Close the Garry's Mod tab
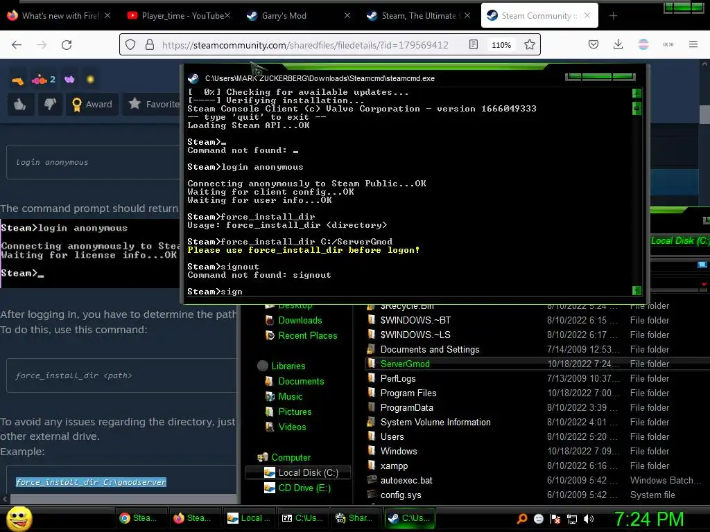710x532 pixels. (347, 15)
